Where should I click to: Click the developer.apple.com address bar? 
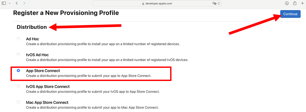[157, 3]
